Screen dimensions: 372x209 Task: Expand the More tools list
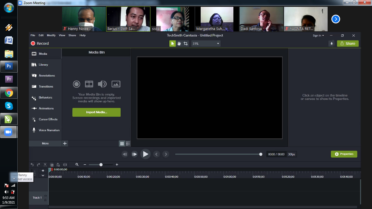45,143
